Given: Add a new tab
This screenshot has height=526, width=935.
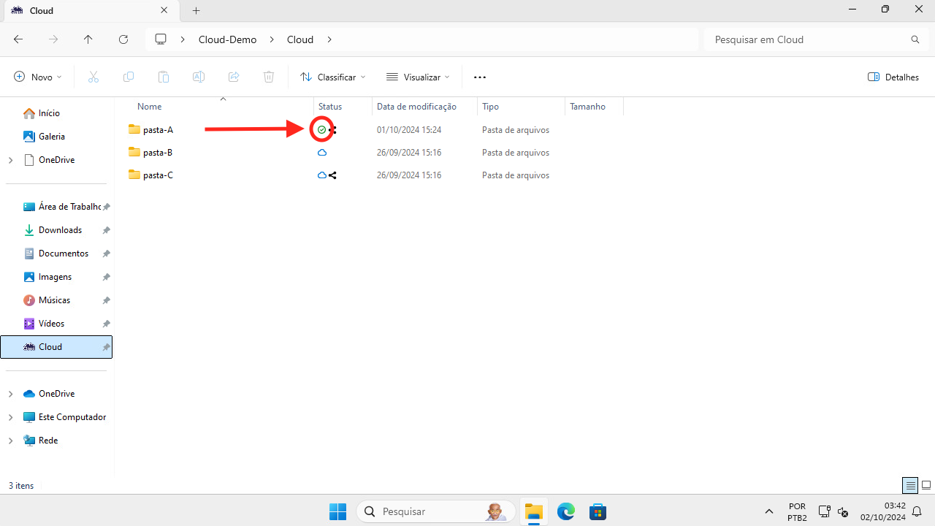Looking at the screenshot, I should (x=196, y=11).
